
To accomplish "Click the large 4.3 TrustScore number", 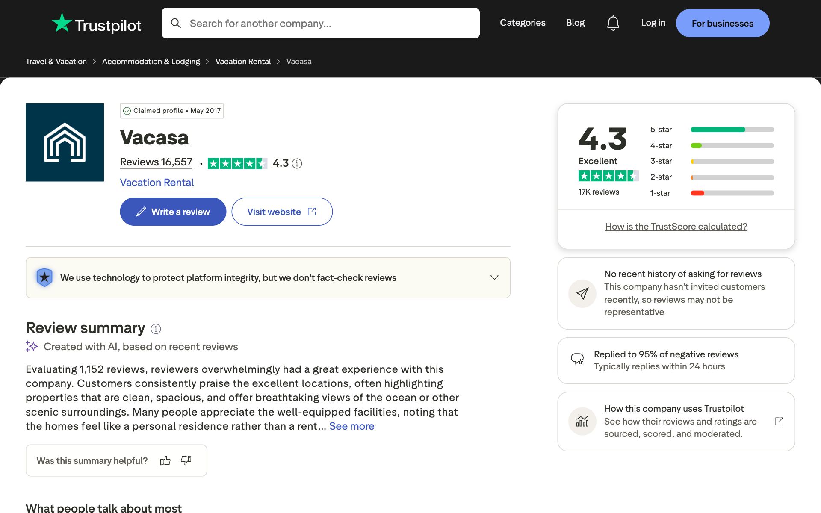I will [602, 139].
